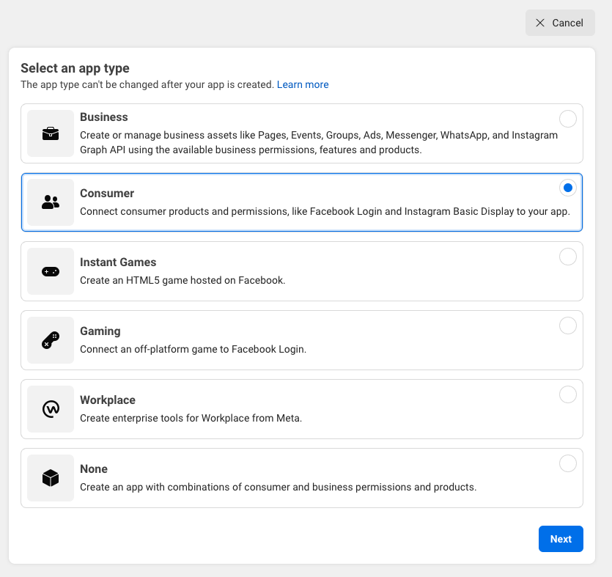Click the None title text
The width and height of the screenshot is (612, 577).
click(94, 469)
